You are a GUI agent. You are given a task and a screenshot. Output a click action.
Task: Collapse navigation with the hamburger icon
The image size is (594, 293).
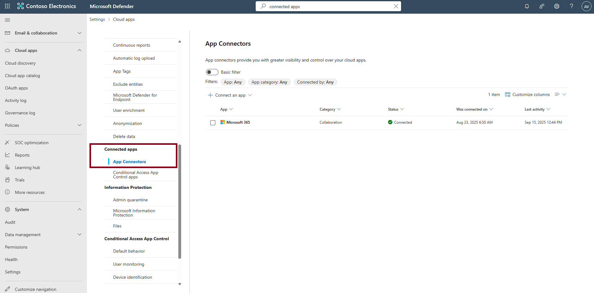(7, 20)
